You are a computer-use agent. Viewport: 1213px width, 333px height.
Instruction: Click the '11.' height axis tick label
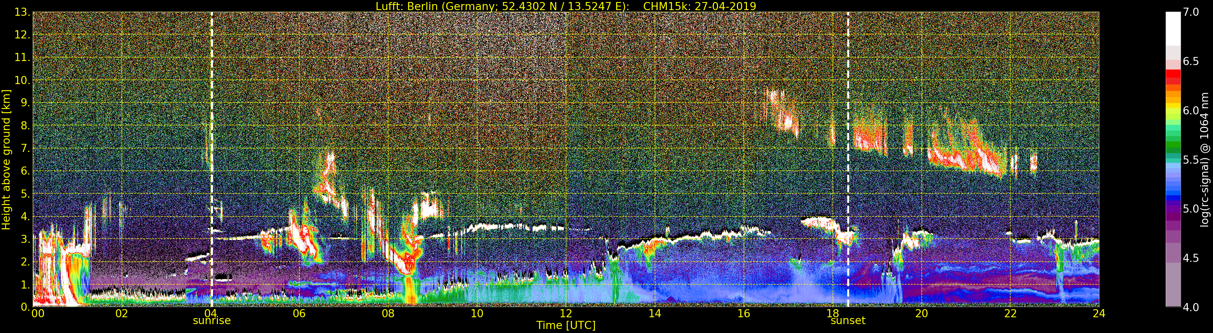tap(22, 57)
